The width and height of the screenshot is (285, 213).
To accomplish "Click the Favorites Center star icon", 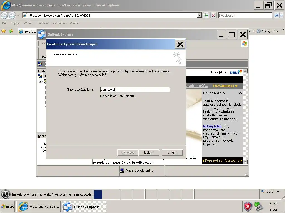I will click(x=3, y=31).
